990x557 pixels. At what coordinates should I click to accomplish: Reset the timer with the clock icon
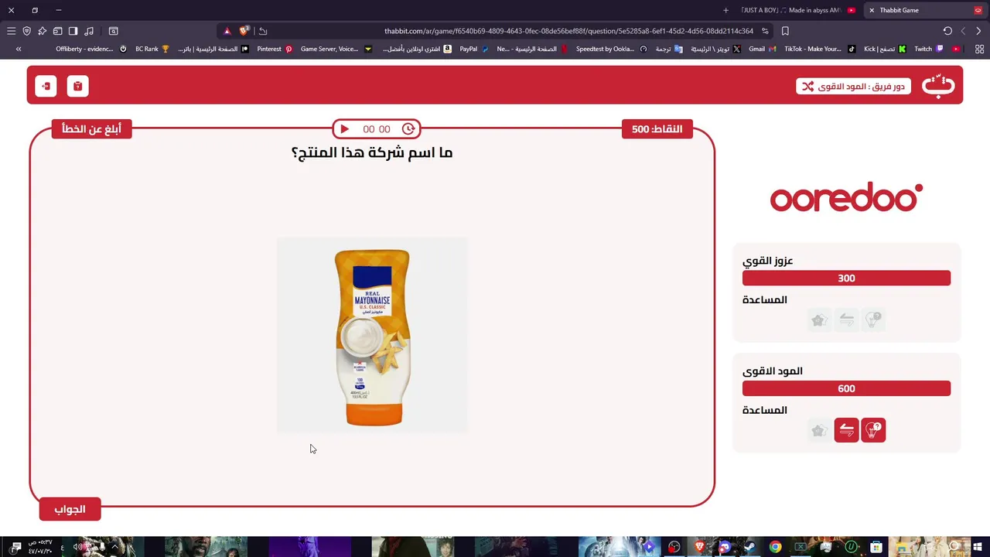pos(408,129)
